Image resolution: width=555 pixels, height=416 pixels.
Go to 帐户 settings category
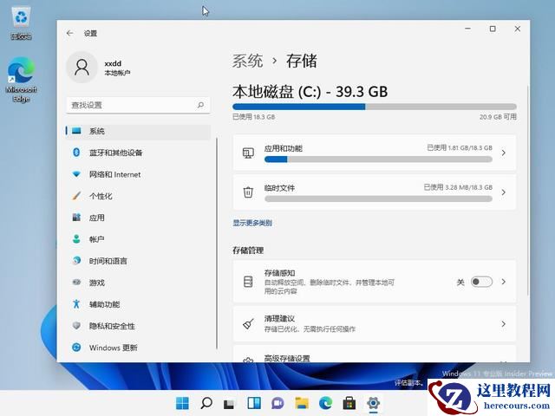138,239
